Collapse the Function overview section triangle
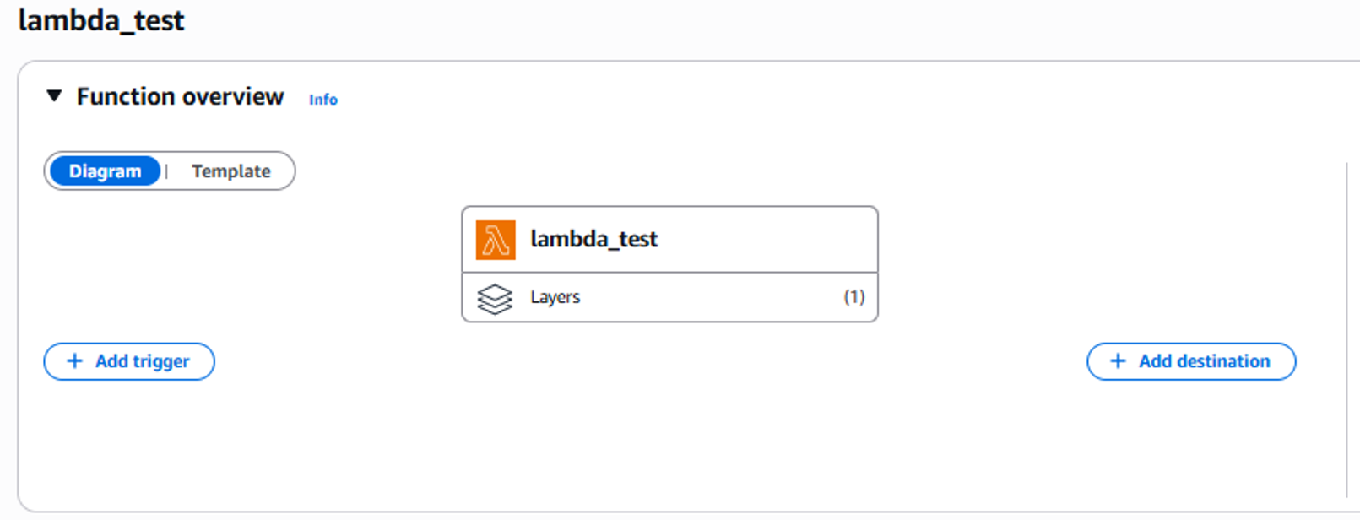 [54, 96]
